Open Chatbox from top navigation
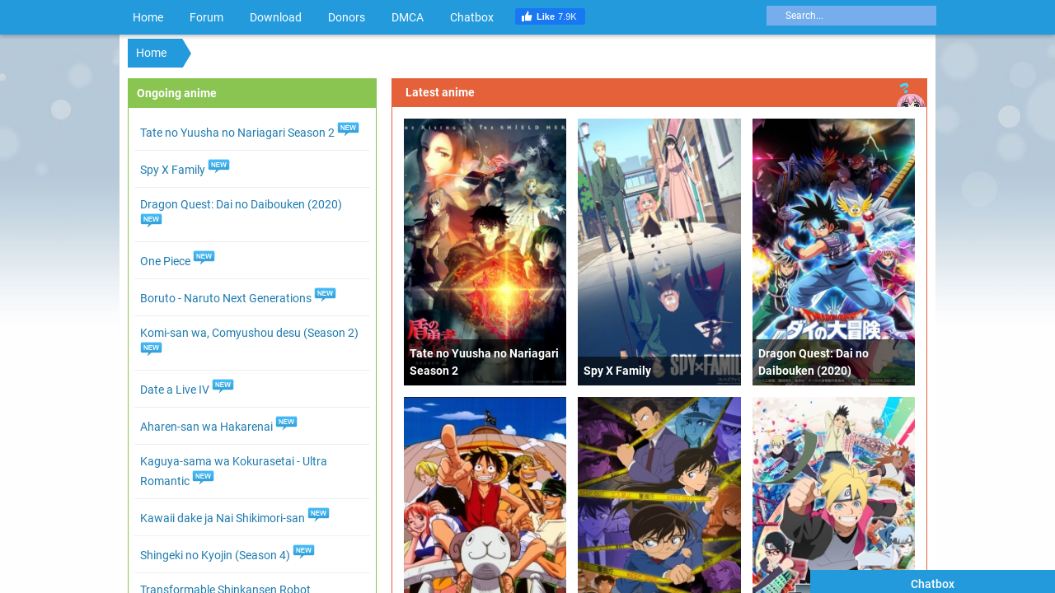 [471, 17]
